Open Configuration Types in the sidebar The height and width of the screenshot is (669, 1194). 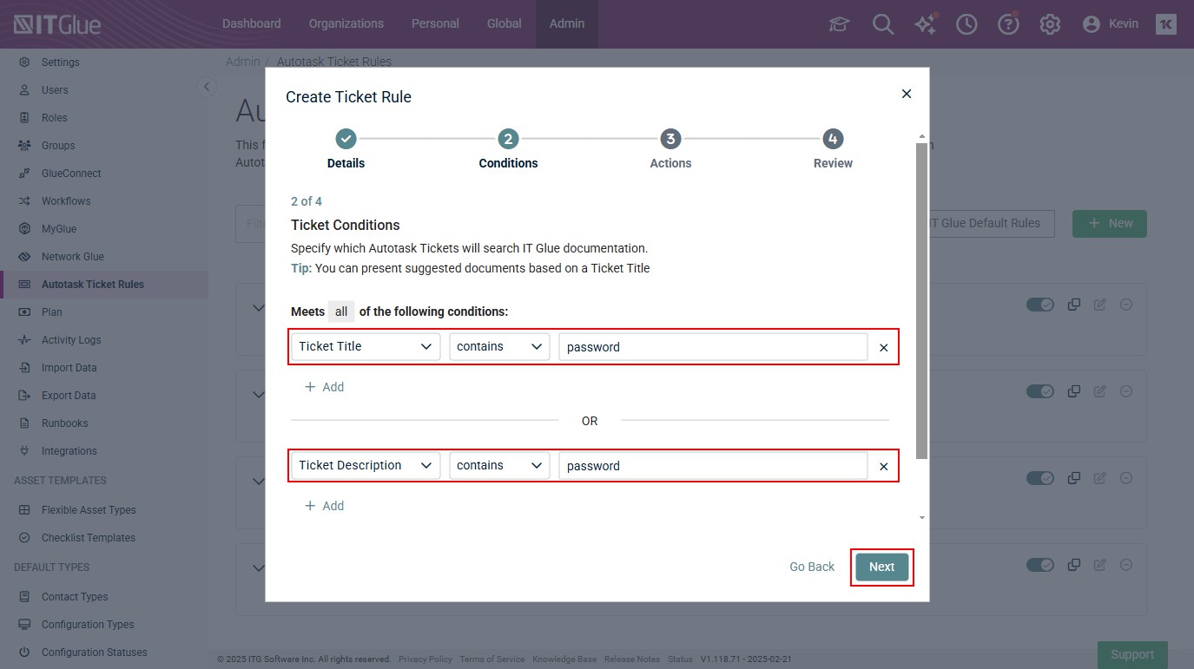coord(88,625)
